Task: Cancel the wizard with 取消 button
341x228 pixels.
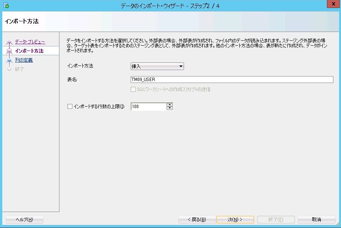Action: tap(316, 220)
